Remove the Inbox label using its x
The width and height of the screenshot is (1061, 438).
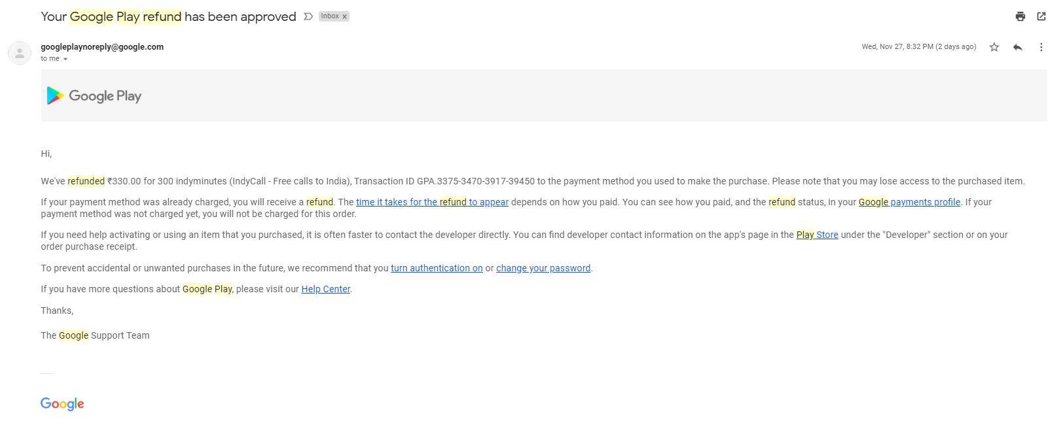pyautogui.click(x=345, y=16)
